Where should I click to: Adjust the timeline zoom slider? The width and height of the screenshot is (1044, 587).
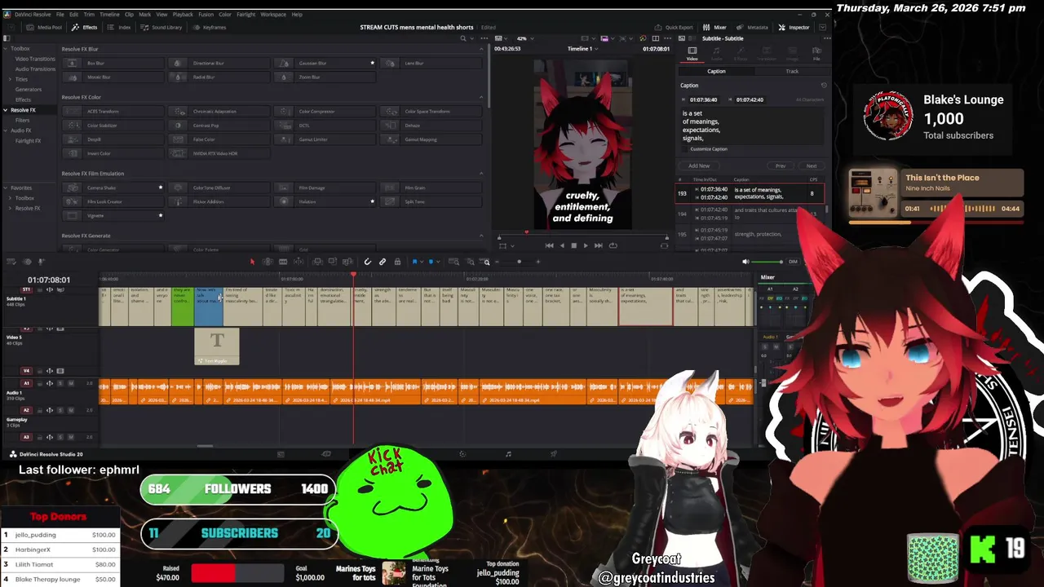click(519, 262)
